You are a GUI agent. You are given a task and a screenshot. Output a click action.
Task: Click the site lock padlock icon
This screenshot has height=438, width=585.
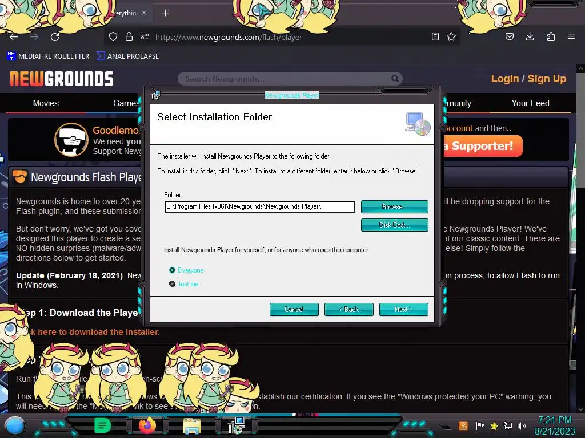coord(129,37)
